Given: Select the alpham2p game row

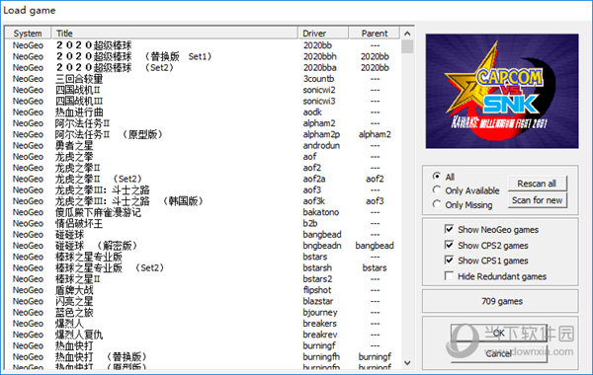Looking at the screenshot, I should coord(203,134).
